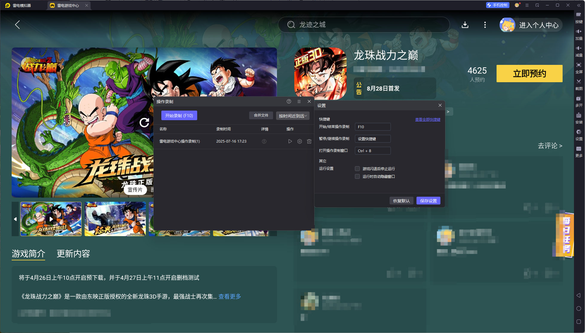585x333 pixels.
Task: Go back with the left arrow icon
Action: (x=17, y=25)
